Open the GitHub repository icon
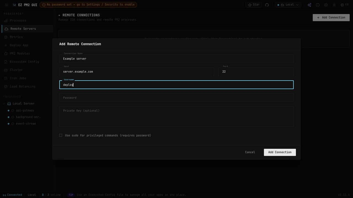 tap(267, 5)
